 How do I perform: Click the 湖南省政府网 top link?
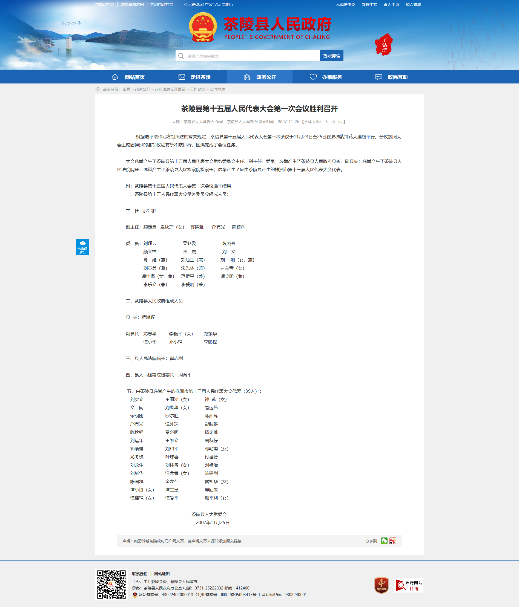click(x=132, y=4)
